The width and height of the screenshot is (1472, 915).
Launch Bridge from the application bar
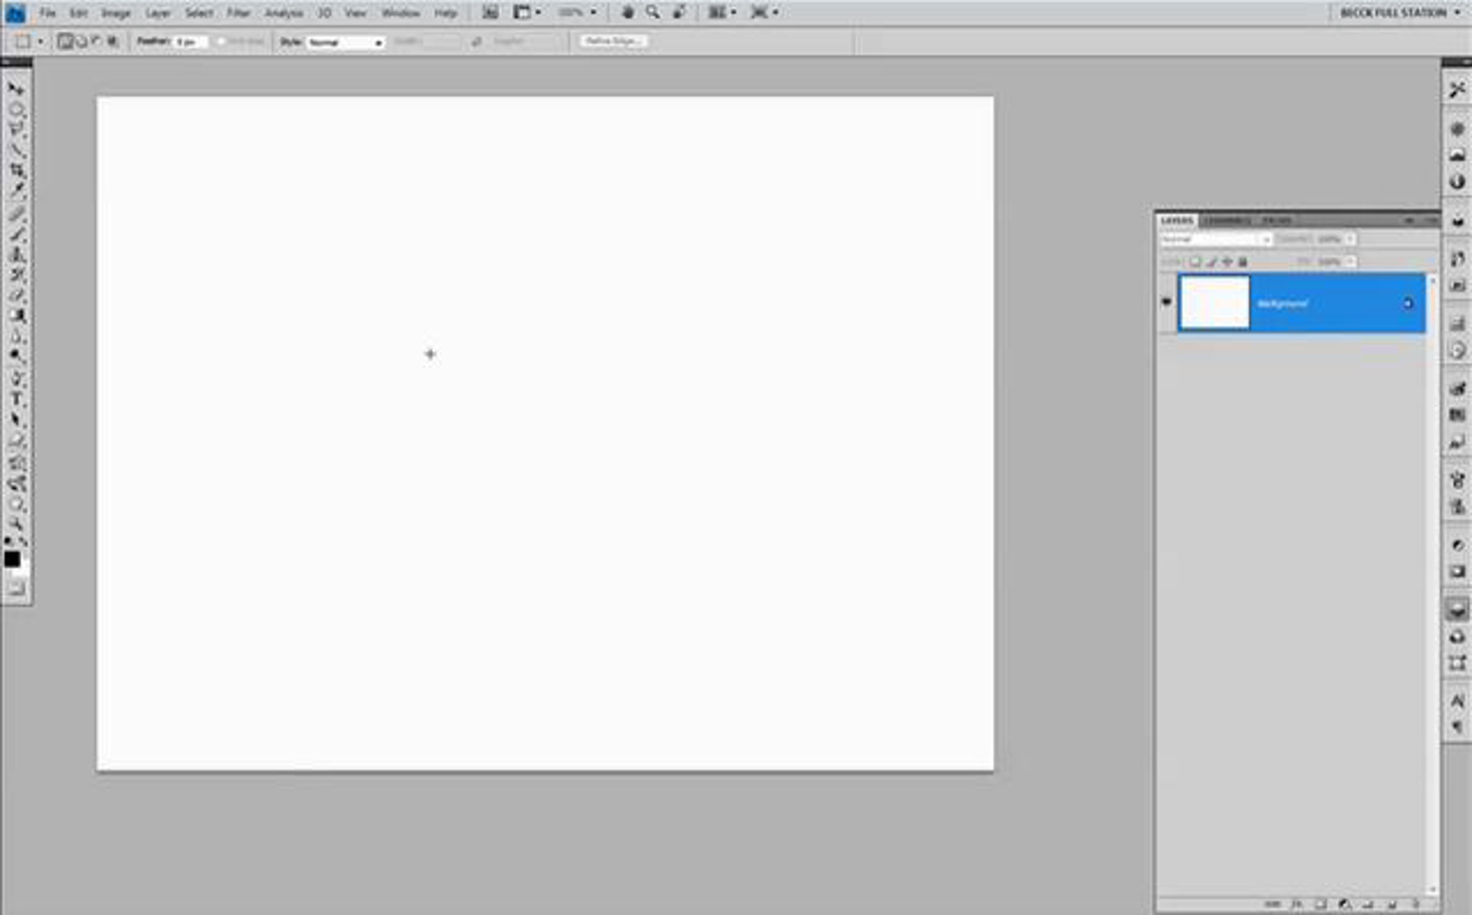click(489, 12)
